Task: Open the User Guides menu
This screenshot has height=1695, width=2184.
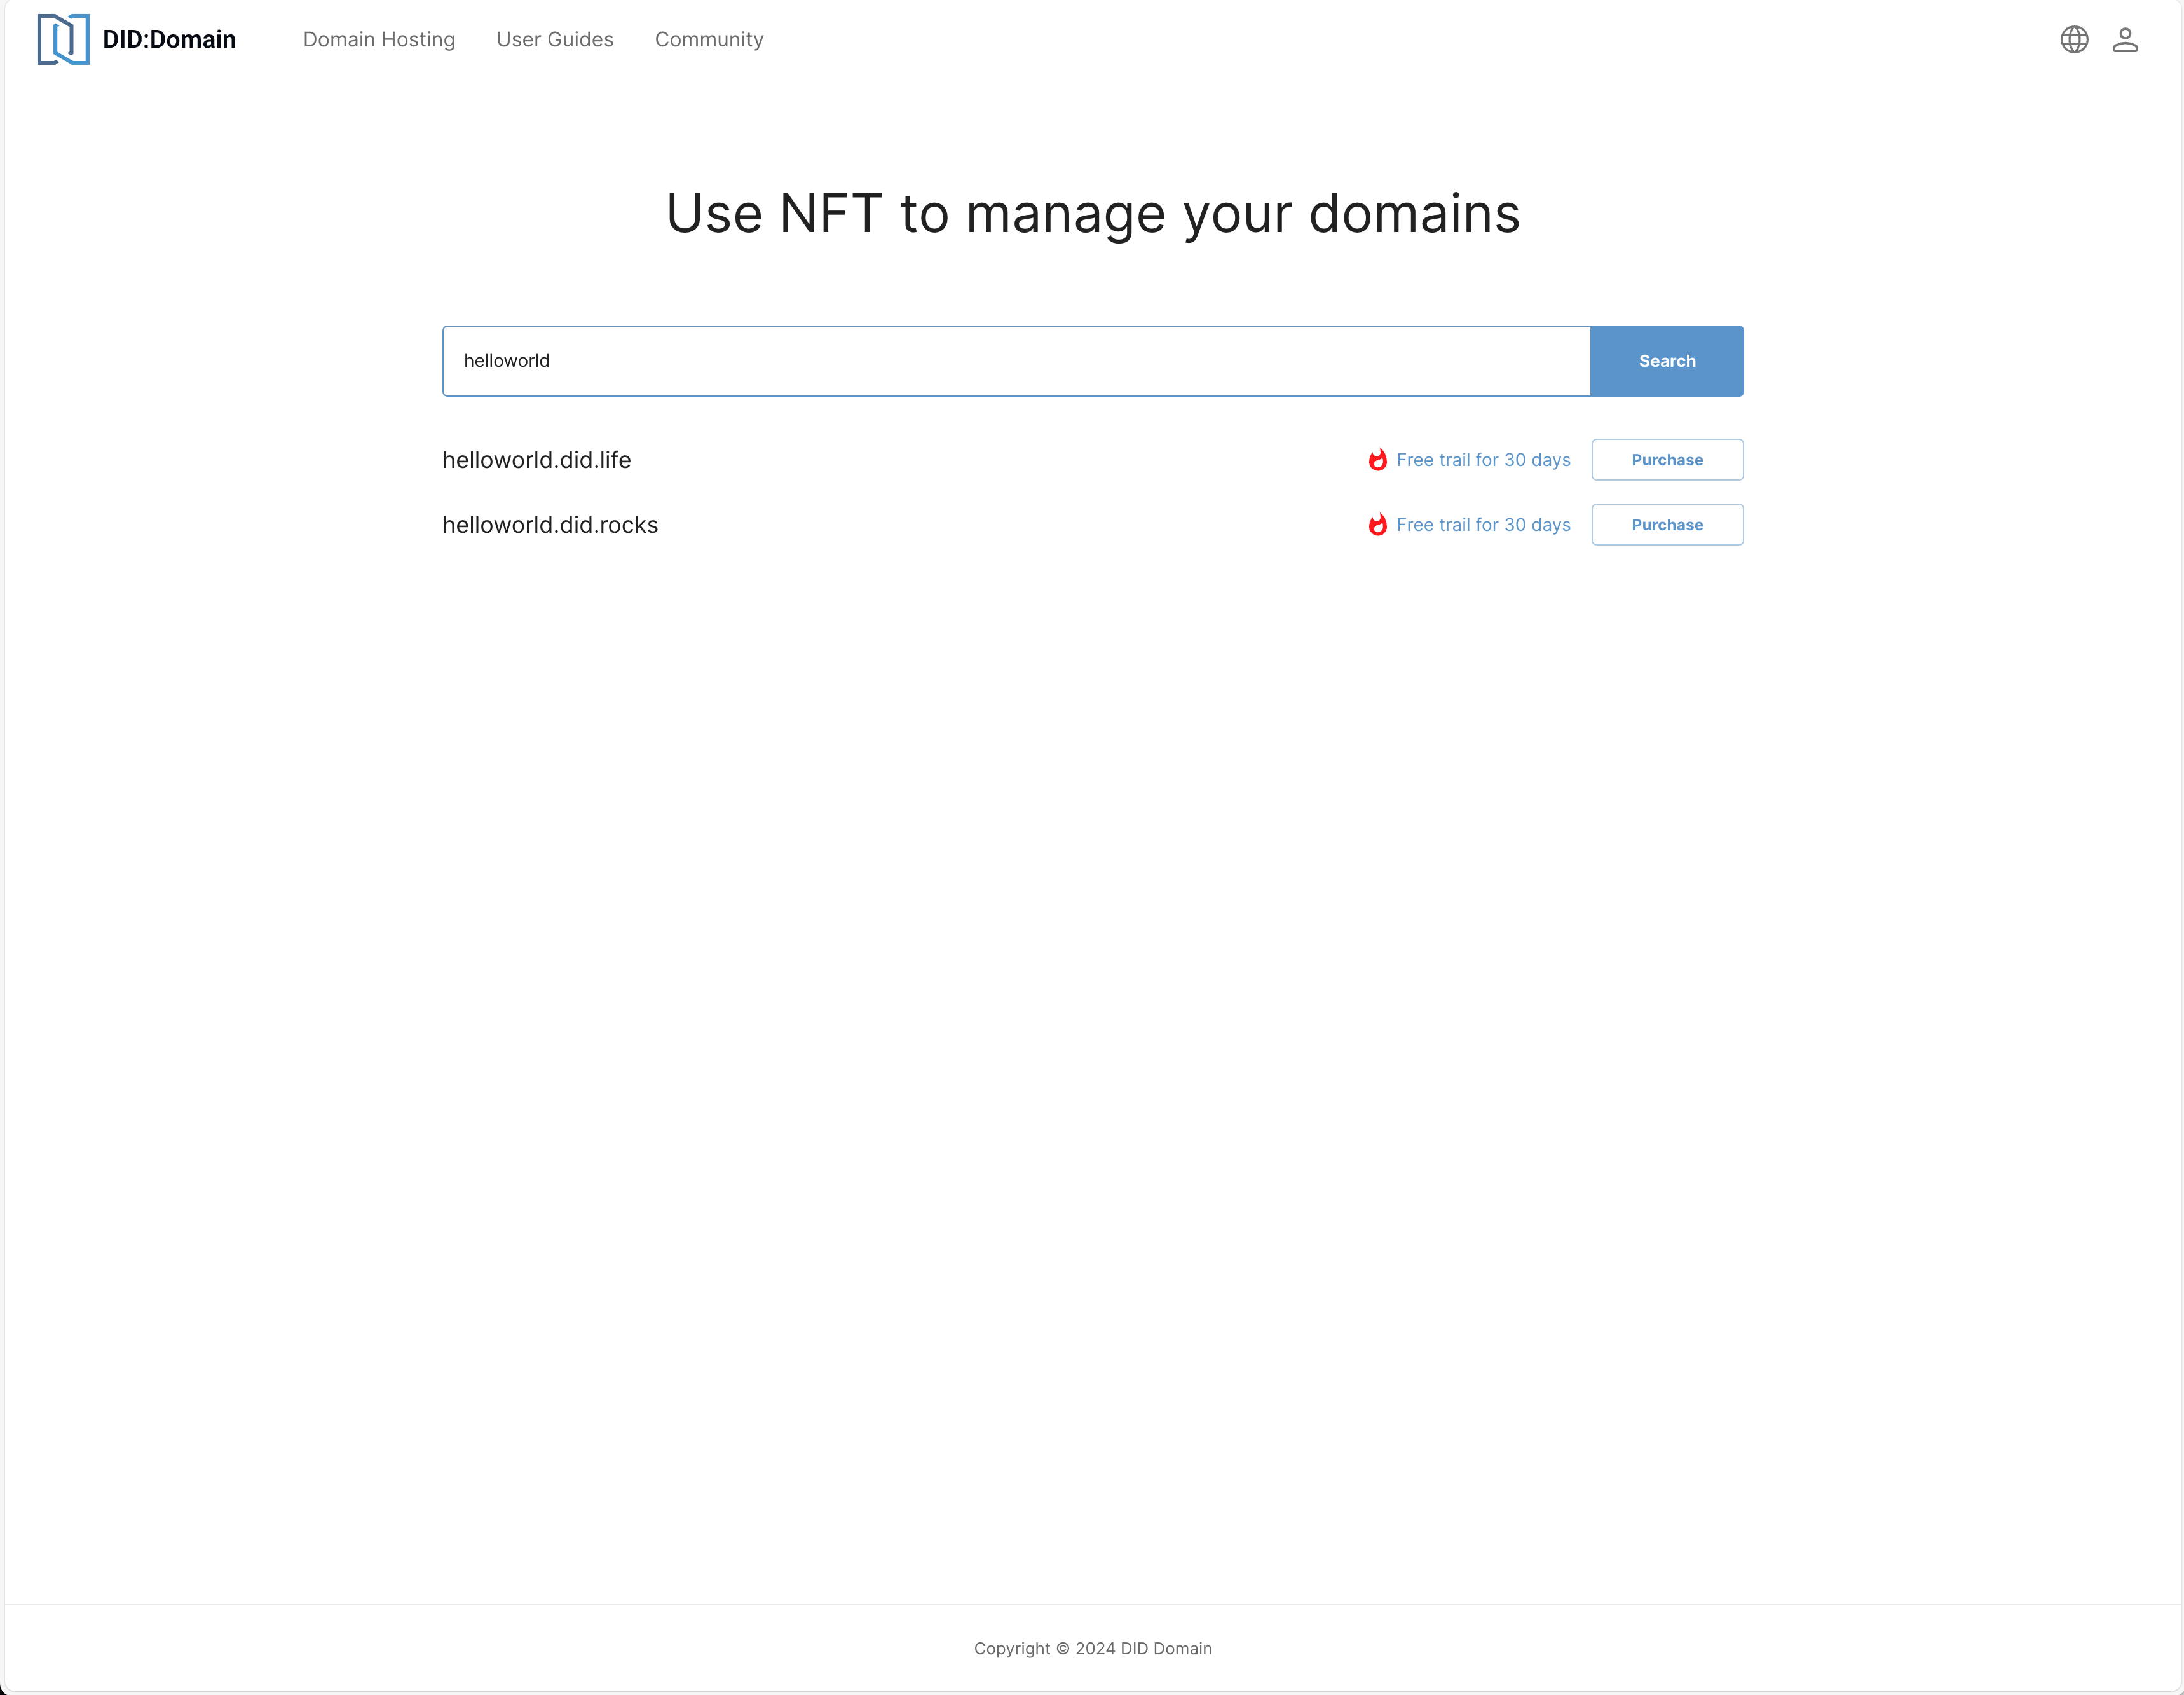Action: (555, 39)
